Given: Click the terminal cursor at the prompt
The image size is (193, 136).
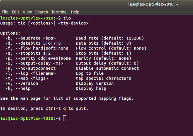Looking at the screenshot, I should tap(65, 118).
